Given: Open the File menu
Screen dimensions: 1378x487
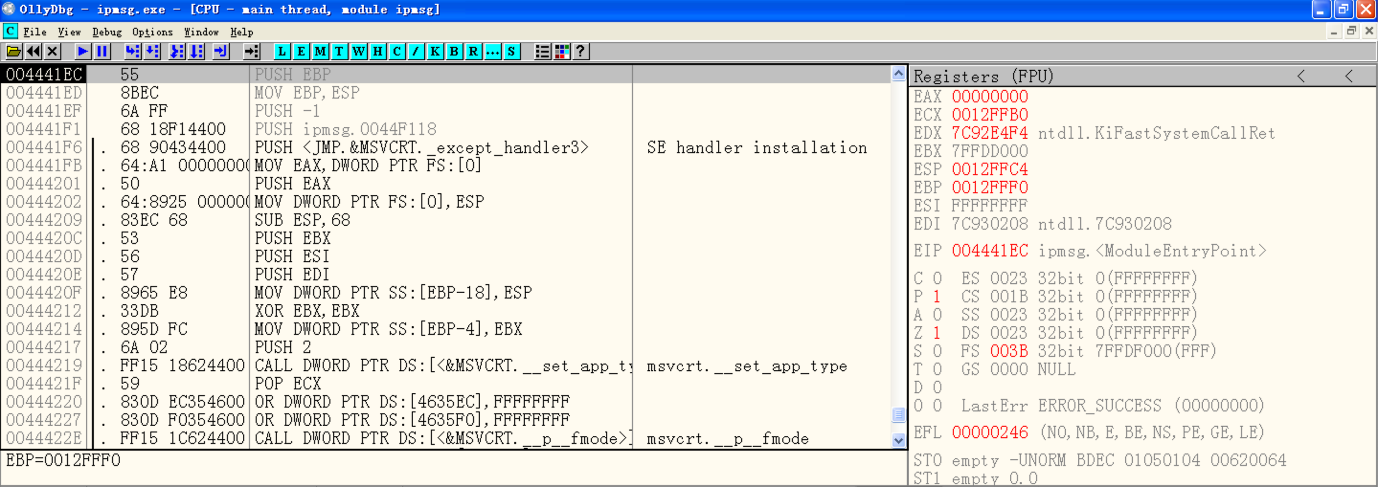Looking at the screenshot, I should (x=35, y=32).
